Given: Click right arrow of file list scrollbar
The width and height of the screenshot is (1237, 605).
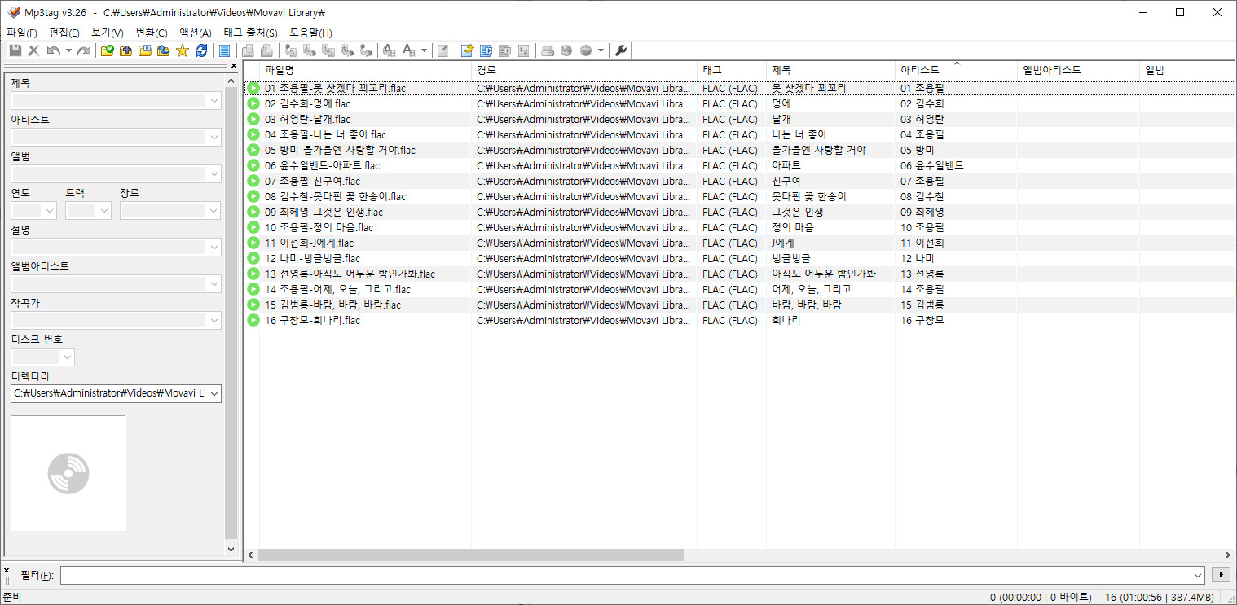Looking at the screenshot, I should coord(1230,555).
